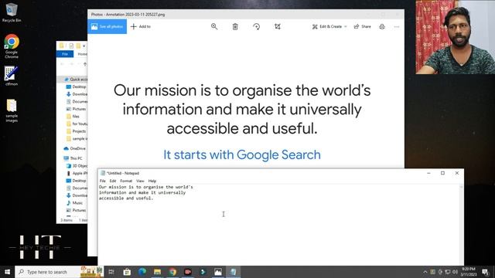The image size is (495, 278).
Task: Click Add to in Photos toolbar
Action: (x=141, y=26)
